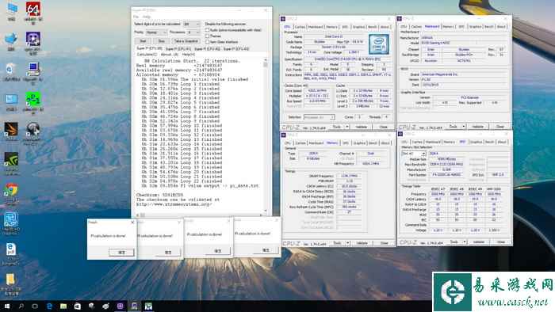Viewport: 555px width, 312px height.
Task: Switch to the CPU-Z taskbar icon
Action: pos(120,306)
